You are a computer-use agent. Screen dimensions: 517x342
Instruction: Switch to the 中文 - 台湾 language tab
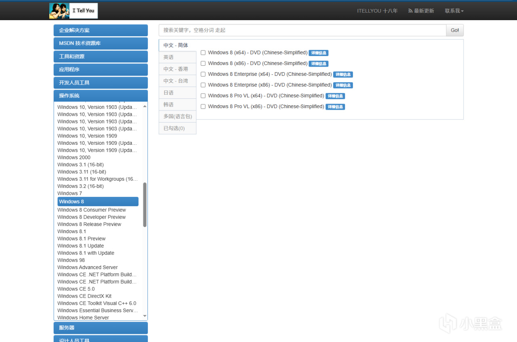click(x=177, y=81)
